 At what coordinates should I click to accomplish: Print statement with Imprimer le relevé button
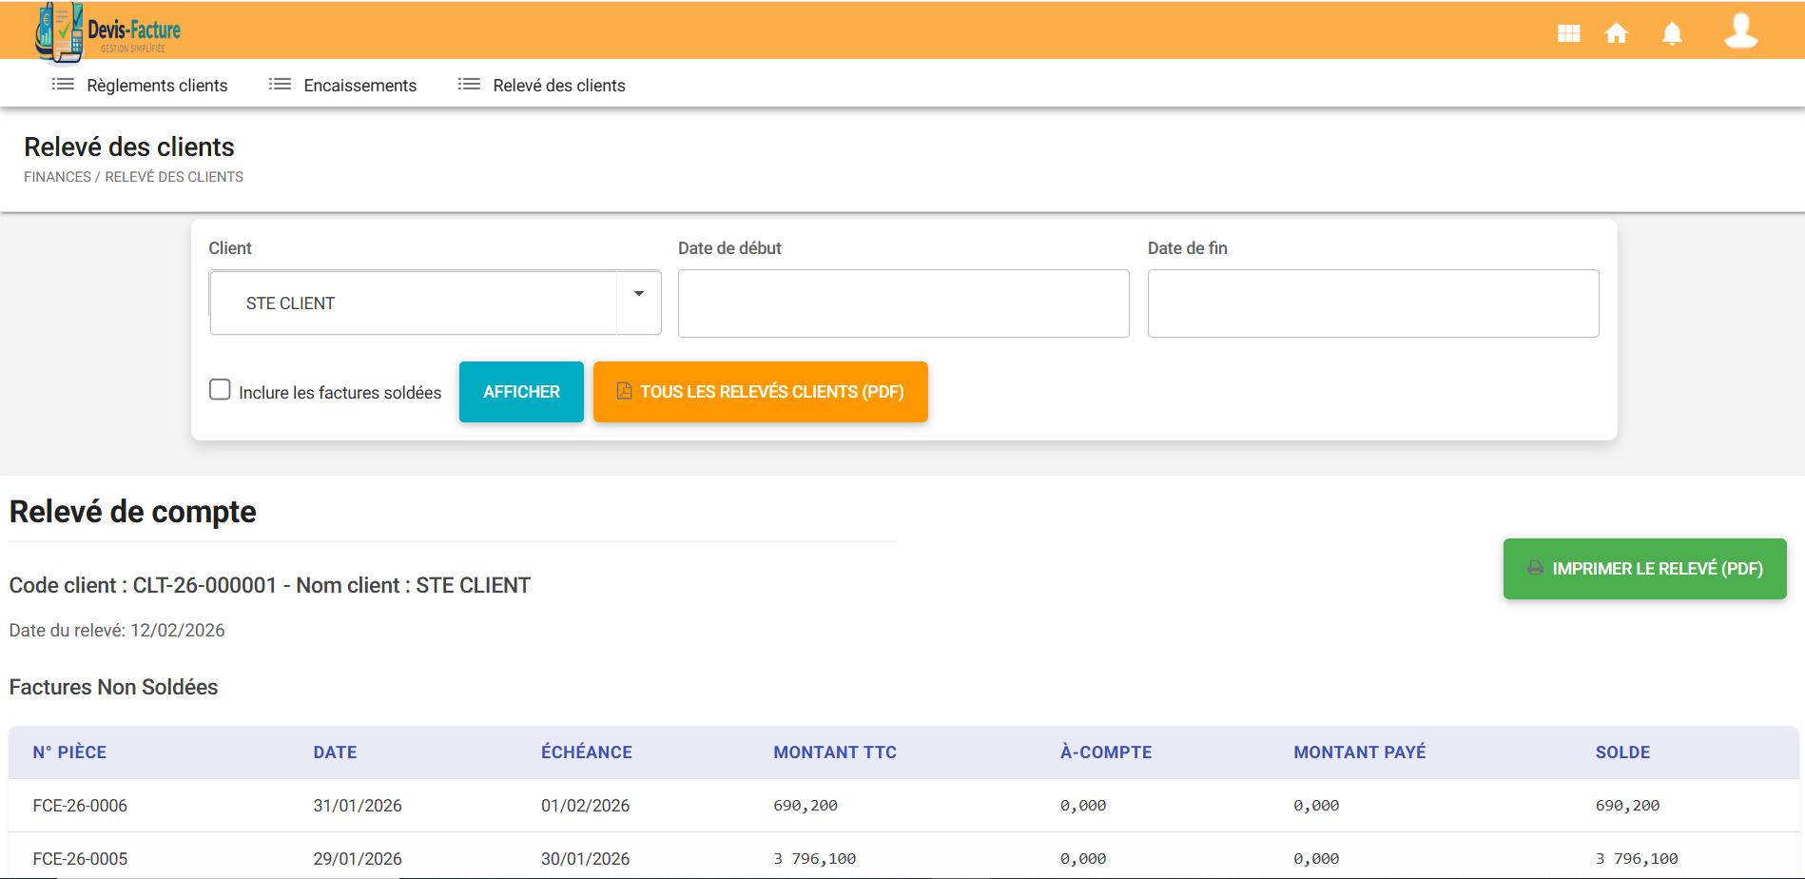pos(1644,569)
